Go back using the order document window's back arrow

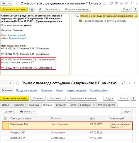coord(4,83)
